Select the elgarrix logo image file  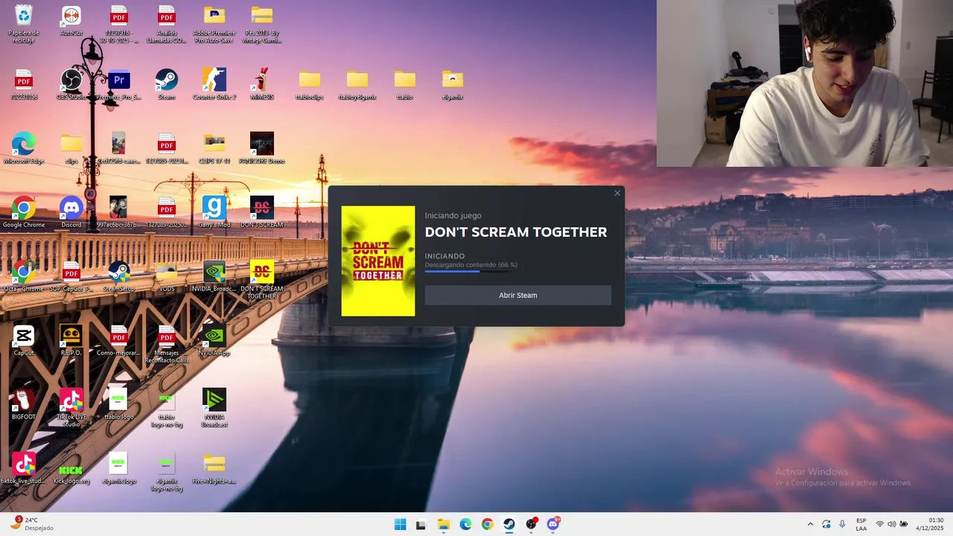(x=119, y=469)
